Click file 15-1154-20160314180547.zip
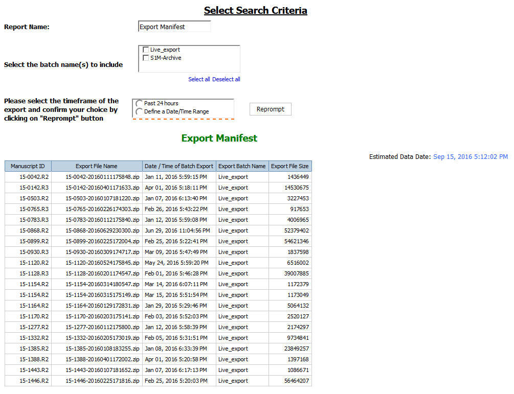This screenshot has width=514, height=394. tap(102, 284)
